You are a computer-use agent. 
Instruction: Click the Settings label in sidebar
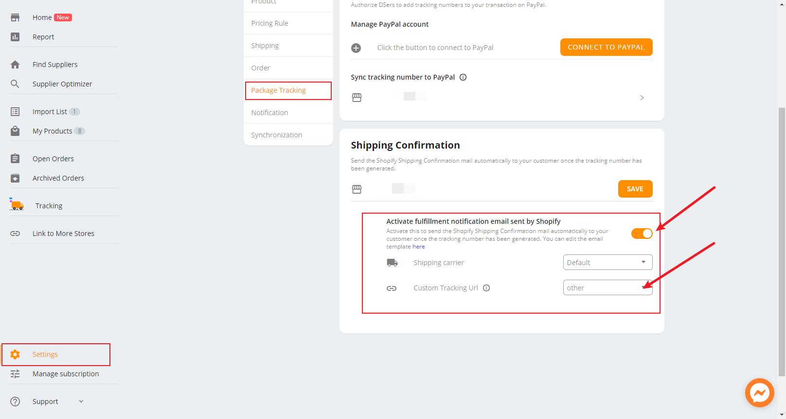[x=45, y=354]
